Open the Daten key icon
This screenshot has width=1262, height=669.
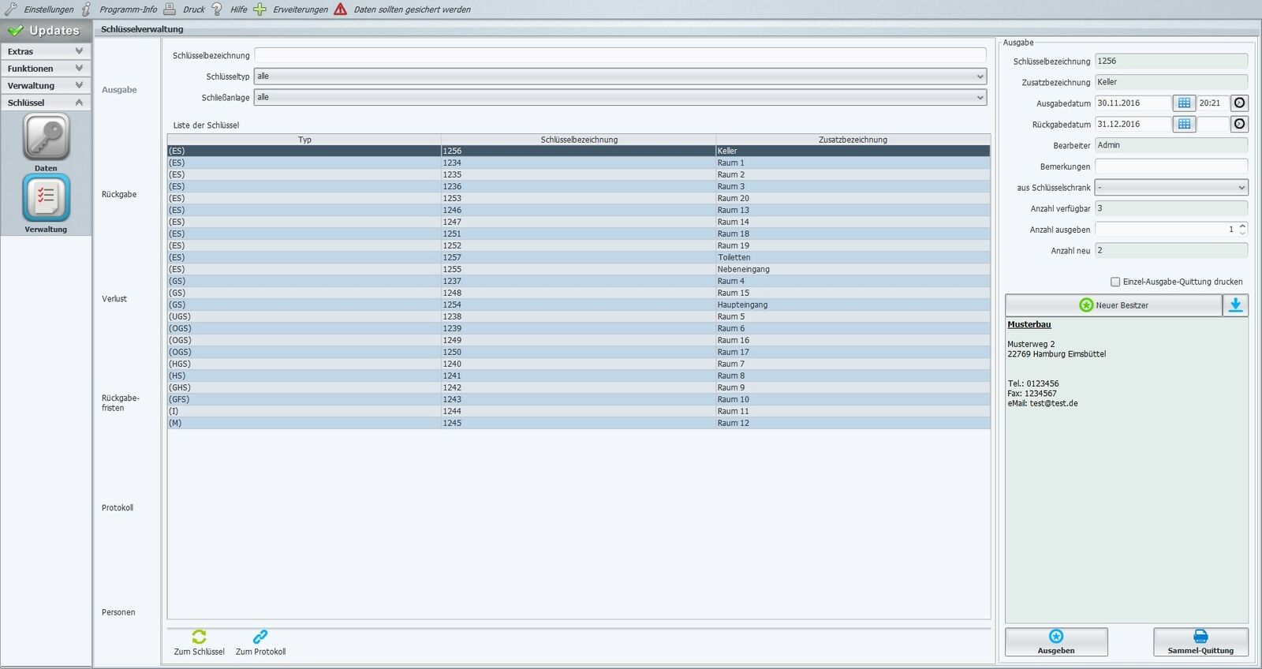click(x=46, y=136)
